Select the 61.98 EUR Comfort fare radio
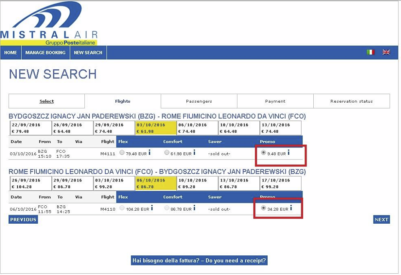Screen dimensions: 401x275 pyautogui.click(x=167, y=153)
